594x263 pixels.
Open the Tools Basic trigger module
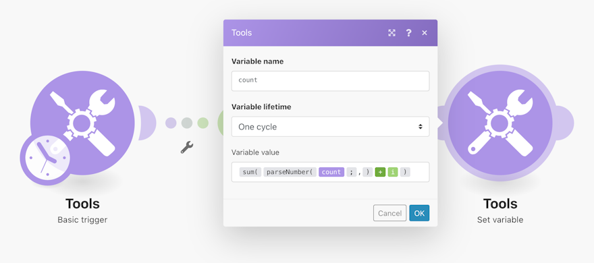pyautogui.click(x=82, y=122)
